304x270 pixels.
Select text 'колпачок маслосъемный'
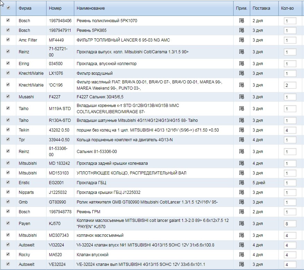[100, 235]
